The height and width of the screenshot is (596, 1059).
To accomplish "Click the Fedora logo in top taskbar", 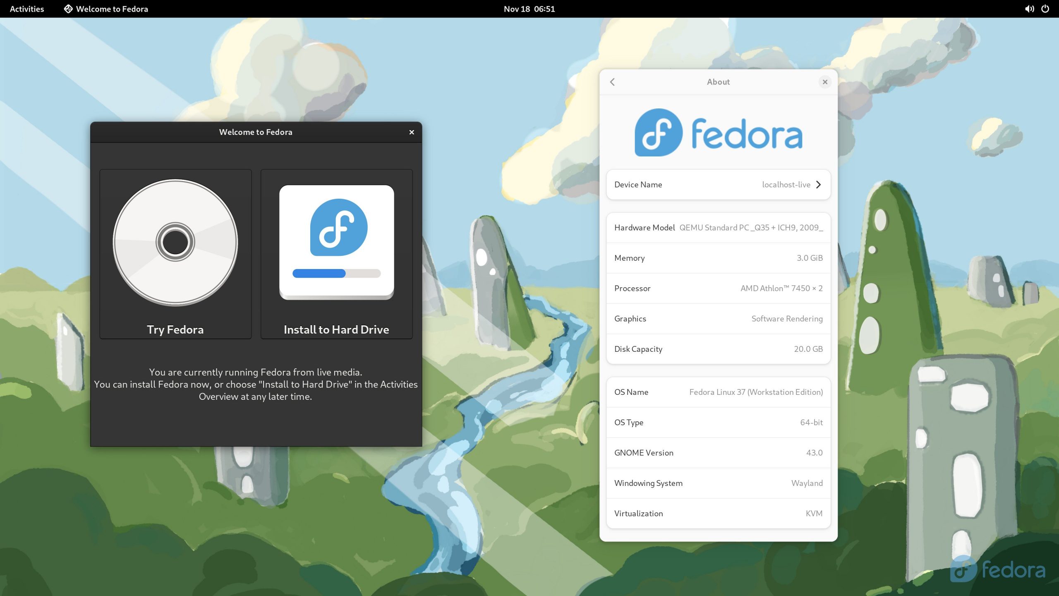I will (68, 9).
